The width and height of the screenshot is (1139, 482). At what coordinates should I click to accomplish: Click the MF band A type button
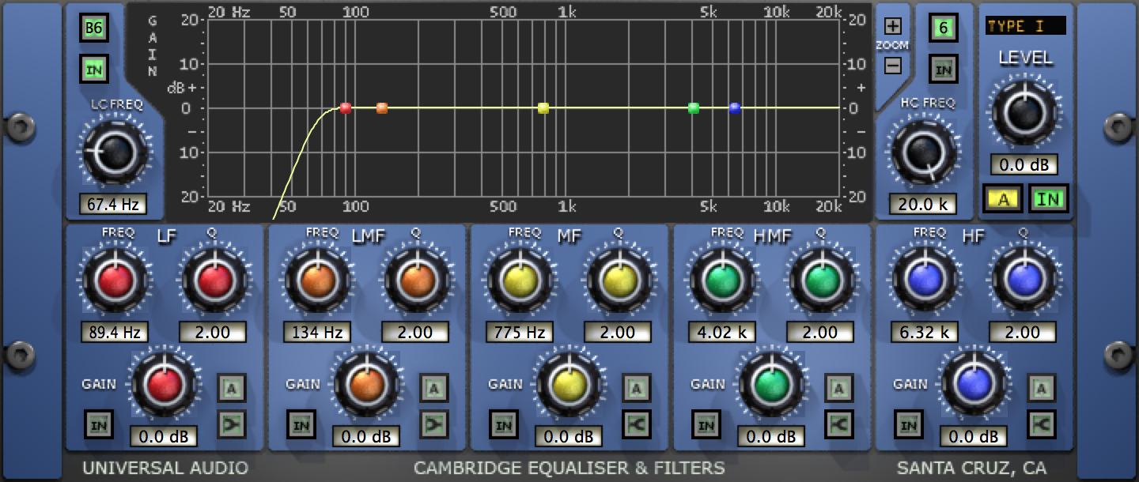tap(637, 388)
